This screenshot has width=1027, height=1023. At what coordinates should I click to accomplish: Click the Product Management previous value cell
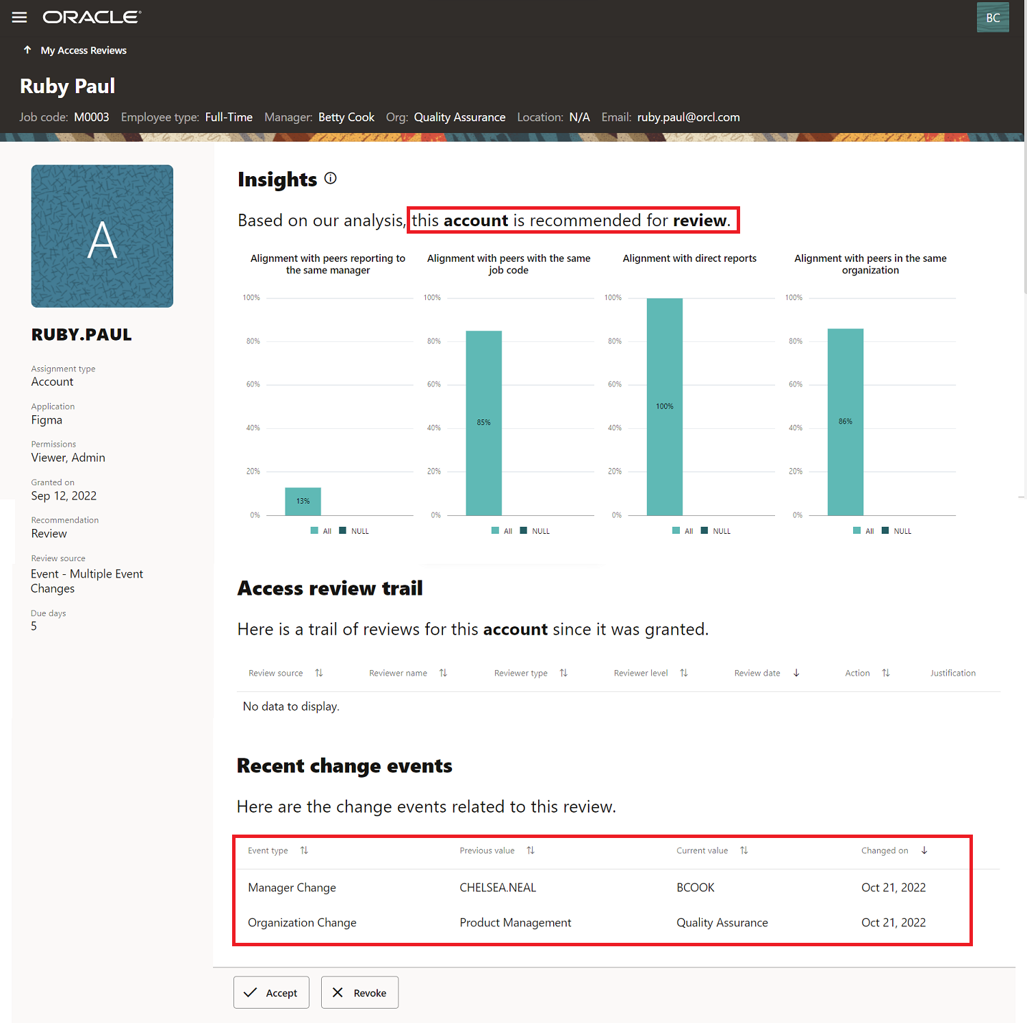click(515, 922)
